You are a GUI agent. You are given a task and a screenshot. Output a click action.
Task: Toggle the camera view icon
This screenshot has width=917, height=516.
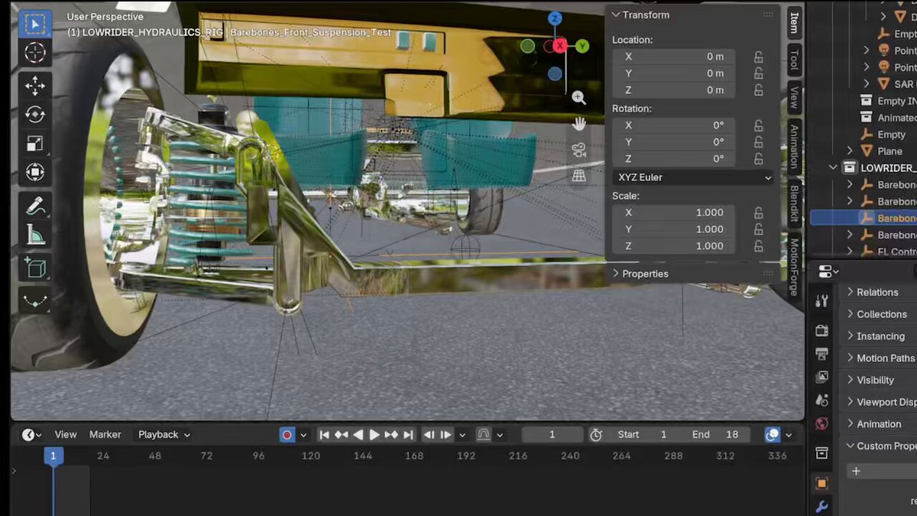tap(579, 150)
